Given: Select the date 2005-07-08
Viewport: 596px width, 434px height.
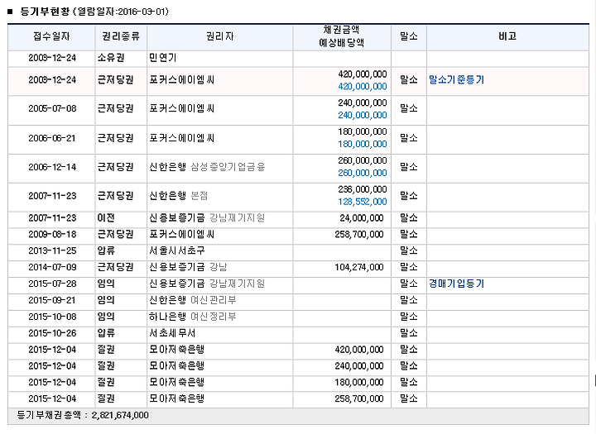Looking at the screenshot, I should (52, 108).
